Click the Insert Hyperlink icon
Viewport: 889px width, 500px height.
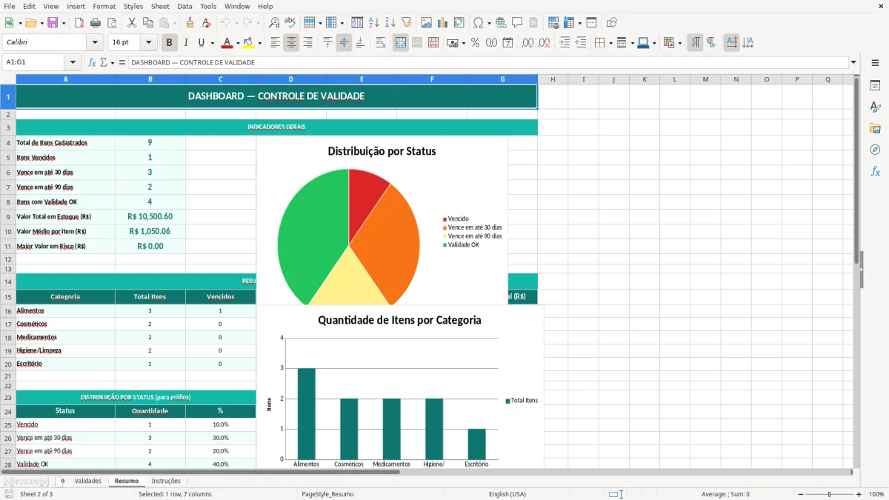(501, 23)
